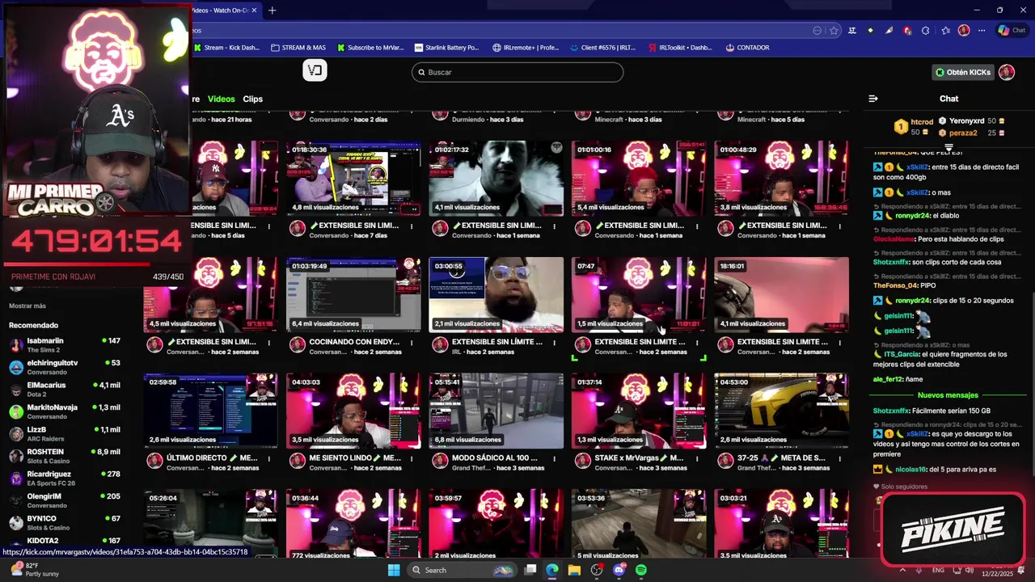Open recommended channel BYN1CO
The image size is (1035, 582).
(65, 523)
